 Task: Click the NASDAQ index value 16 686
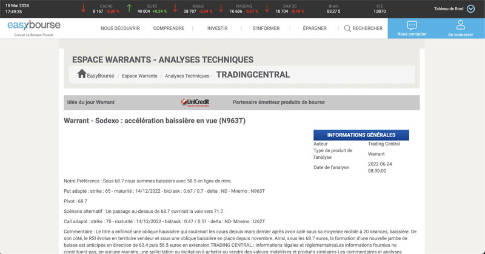coord(236,11)
